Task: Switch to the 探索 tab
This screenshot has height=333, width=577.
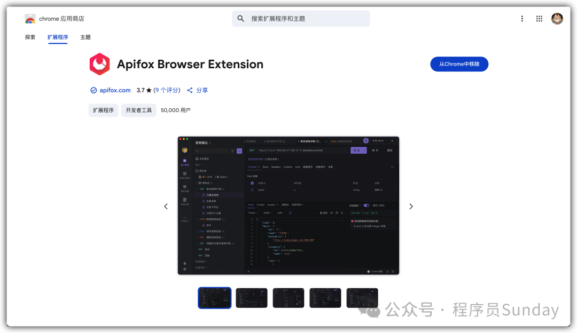Action: (30, 37)
